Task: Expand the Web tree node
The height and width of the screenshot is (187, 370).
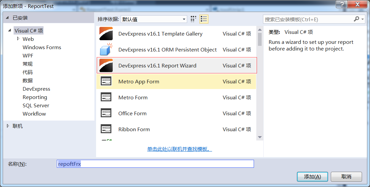Action: coord(18,39)
